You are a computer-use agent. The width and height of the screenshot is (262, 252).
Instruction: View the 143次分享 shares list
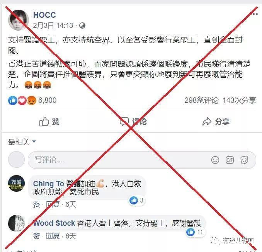[x=239, y=100]
